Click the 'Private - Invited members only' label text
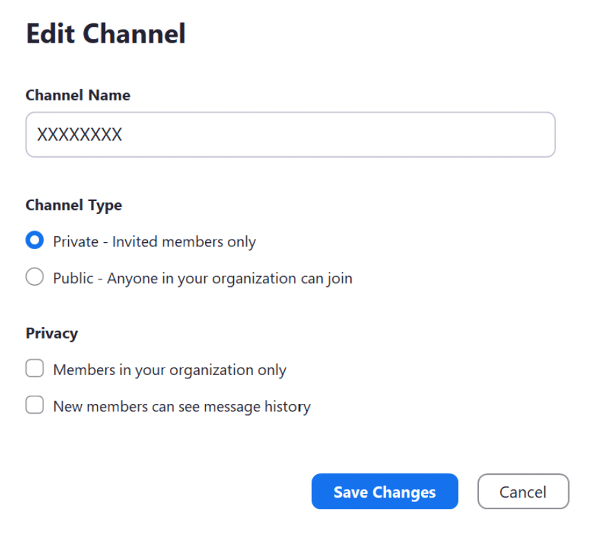Screen dimensions: 600x534 (154, 242)
